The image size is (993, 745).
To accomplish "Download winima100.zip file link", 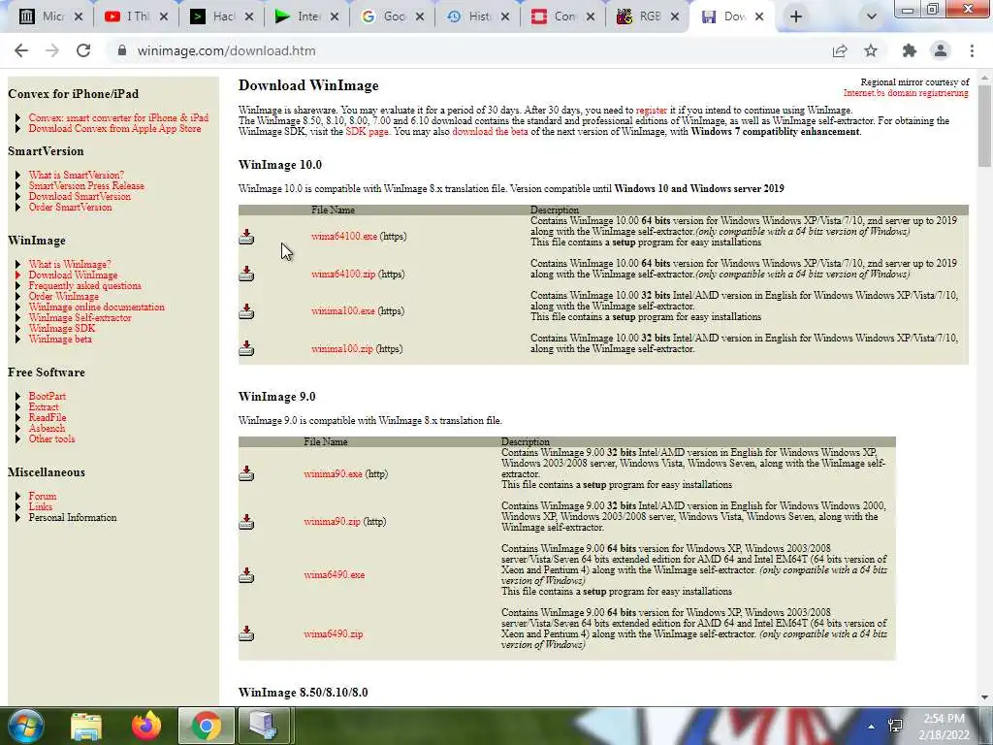I will 342,349.
